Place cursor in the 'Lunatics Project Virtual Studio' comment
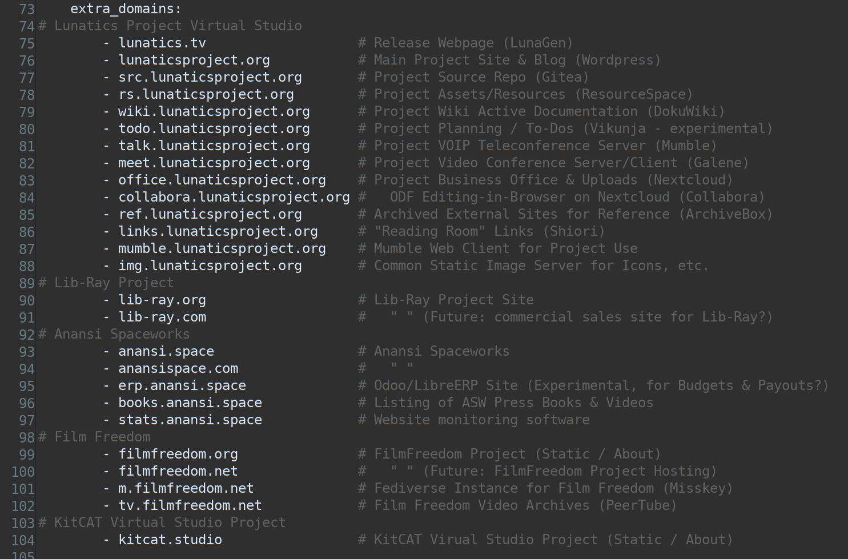Screen dimensions: 848x559 (x=178, y=26)
